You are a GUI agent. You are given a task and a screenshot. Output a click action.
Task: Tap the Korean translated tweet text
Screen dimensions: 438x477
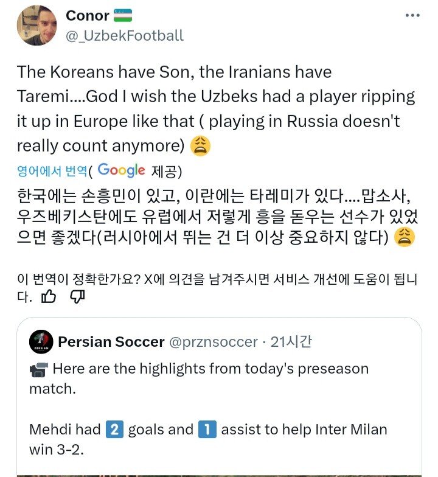point(213,216)
